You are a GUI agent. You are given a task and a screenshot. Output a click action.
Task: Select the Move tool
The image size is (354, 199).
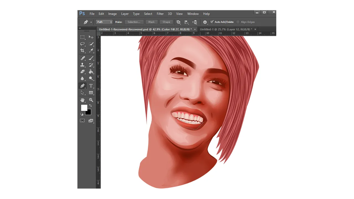91,37
